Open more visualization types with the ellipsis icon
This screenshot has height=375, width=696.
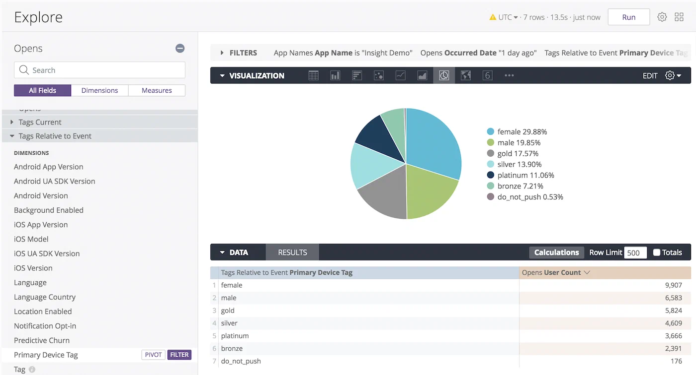pos(509,75)
